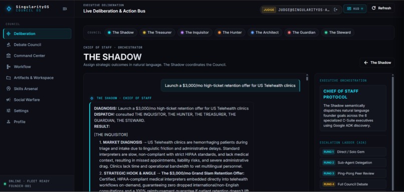Click the SingularityOS logo icon
The width and height of the screenshot is (404, 192).
pos(9,9)
